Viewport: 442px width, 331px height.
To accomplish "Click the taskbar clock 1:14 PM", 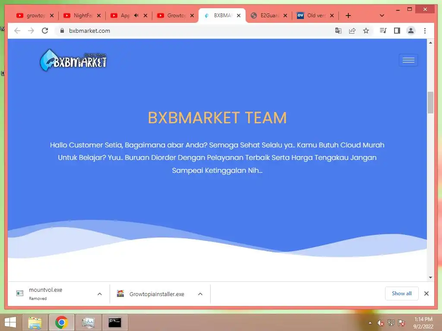I will (423, 319).
